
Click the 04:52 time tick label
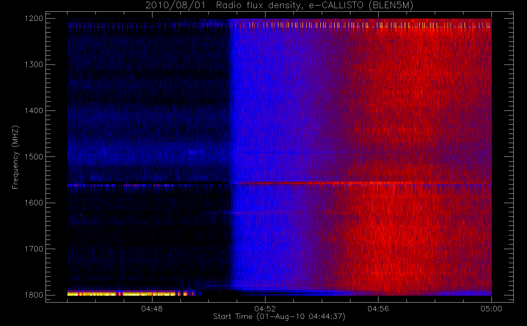(265, 309)
